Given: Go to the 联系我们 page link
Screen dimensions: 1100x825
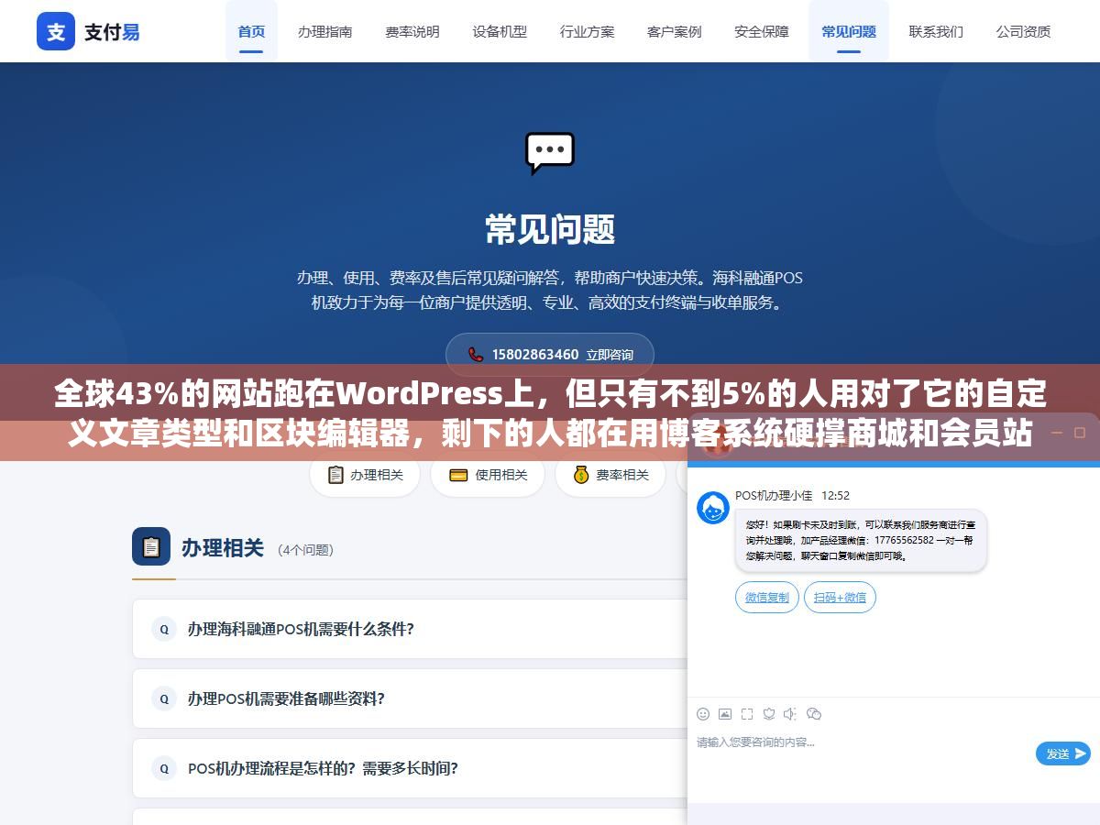Looking at the screenshot, I should [x=936, y=31].
